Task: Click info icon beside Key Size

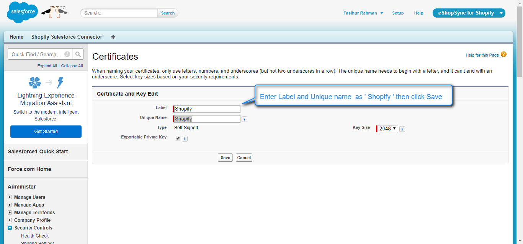Action: click(402, 129)
